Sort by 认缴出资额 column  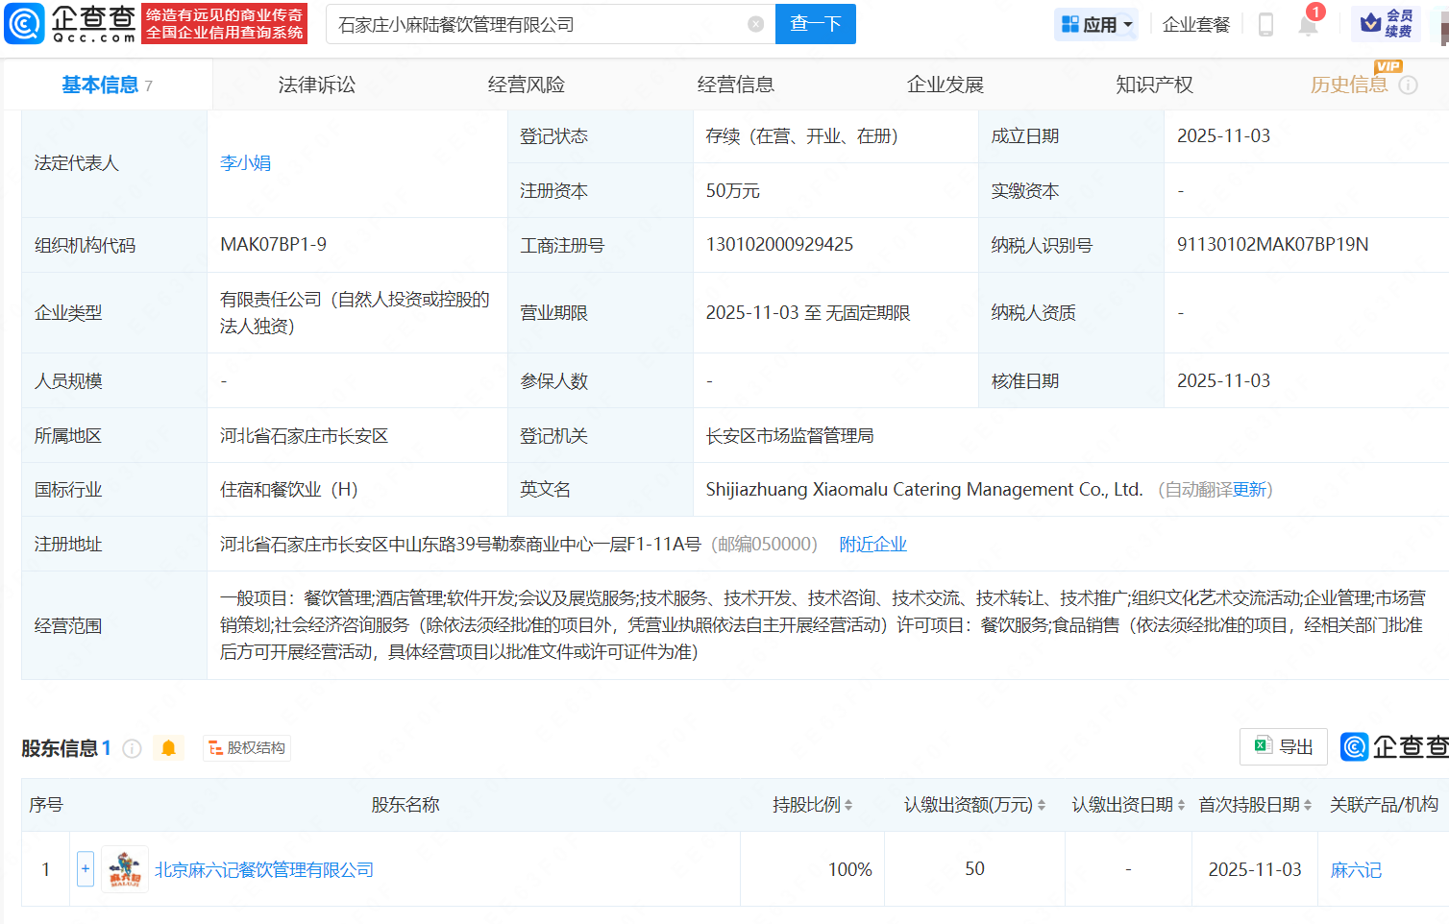tap(973, 805)
